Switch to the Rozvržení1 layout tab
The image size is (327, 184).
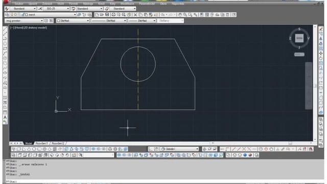pos(42,143)
